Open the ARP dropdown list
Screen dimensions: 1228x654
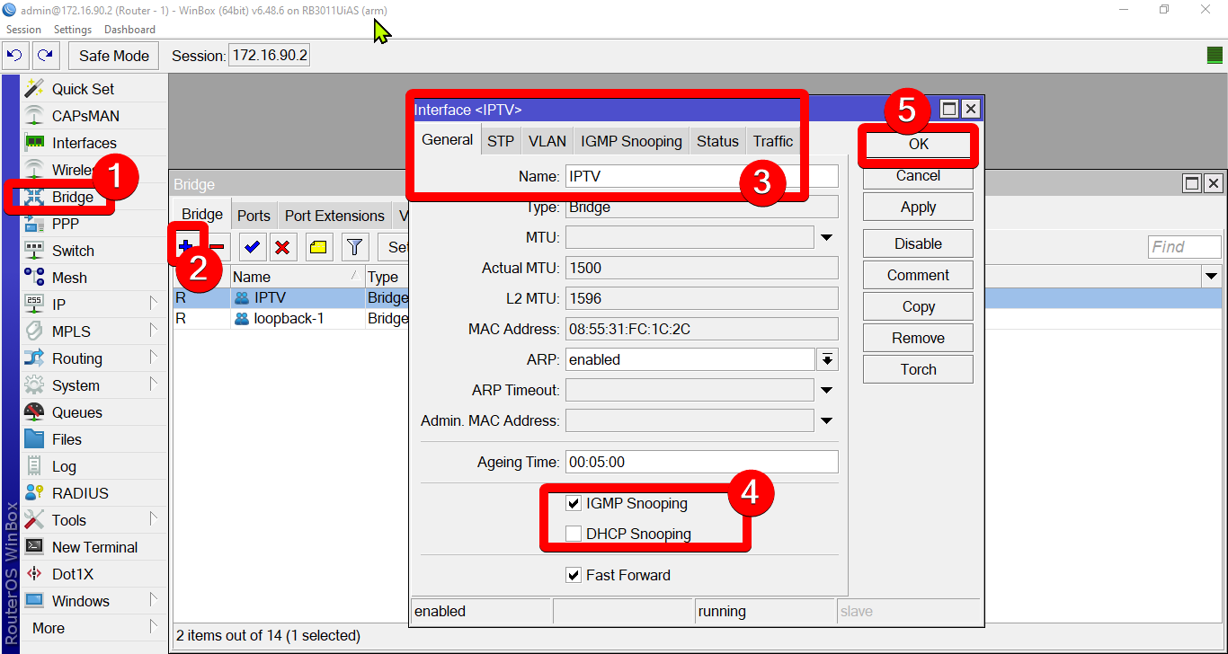pos(827,359)
